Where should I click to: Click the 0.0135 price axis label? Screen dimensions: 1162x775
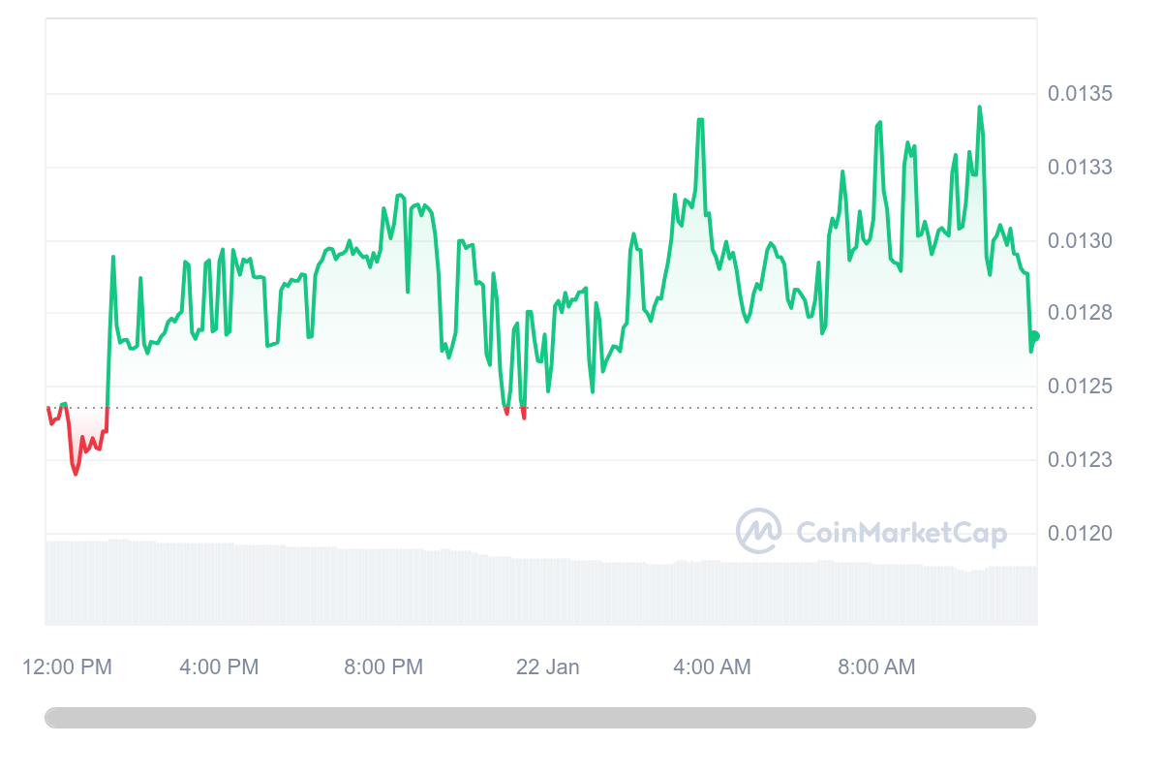tap(1080, 94)
